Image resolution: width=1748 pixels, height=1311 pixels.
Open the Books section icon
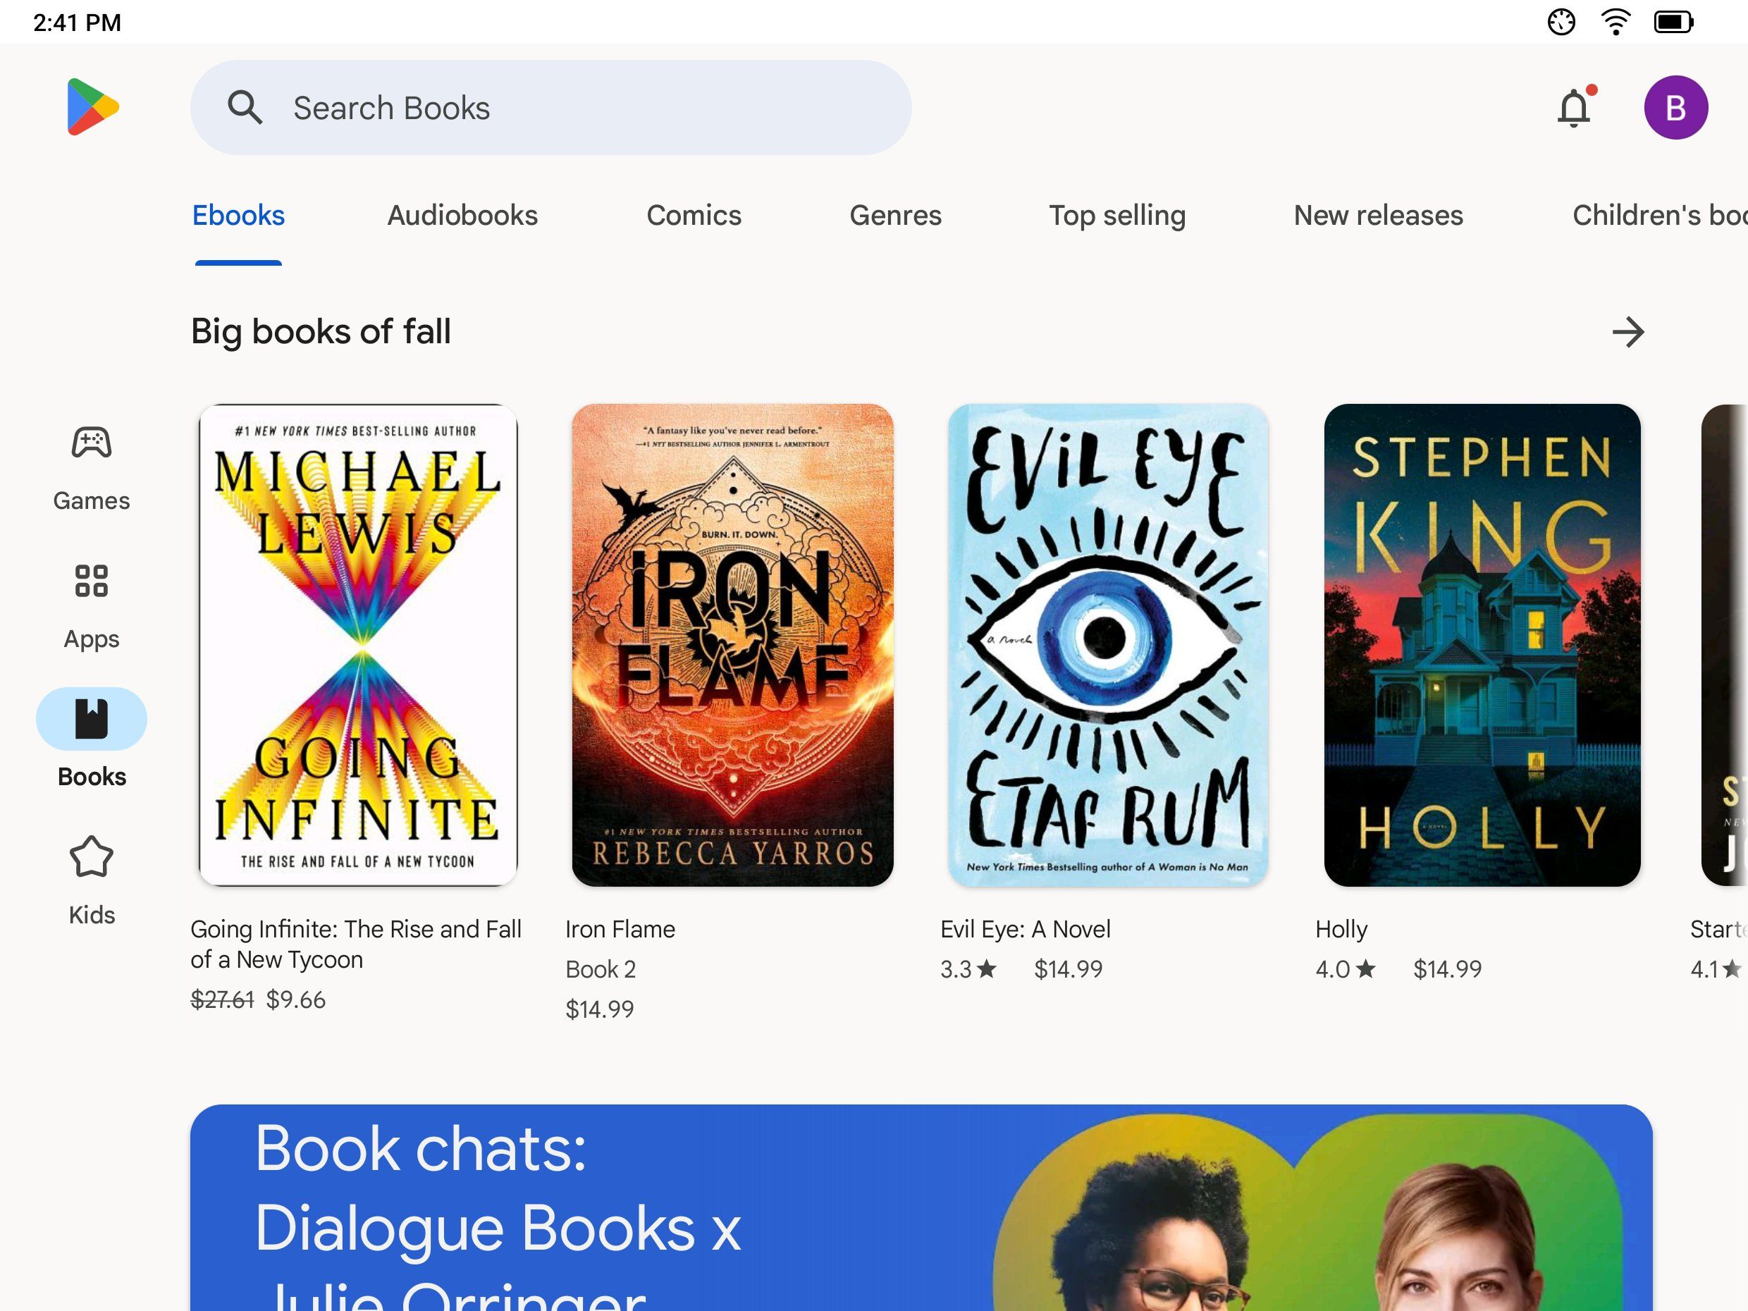tap(91, 719)
